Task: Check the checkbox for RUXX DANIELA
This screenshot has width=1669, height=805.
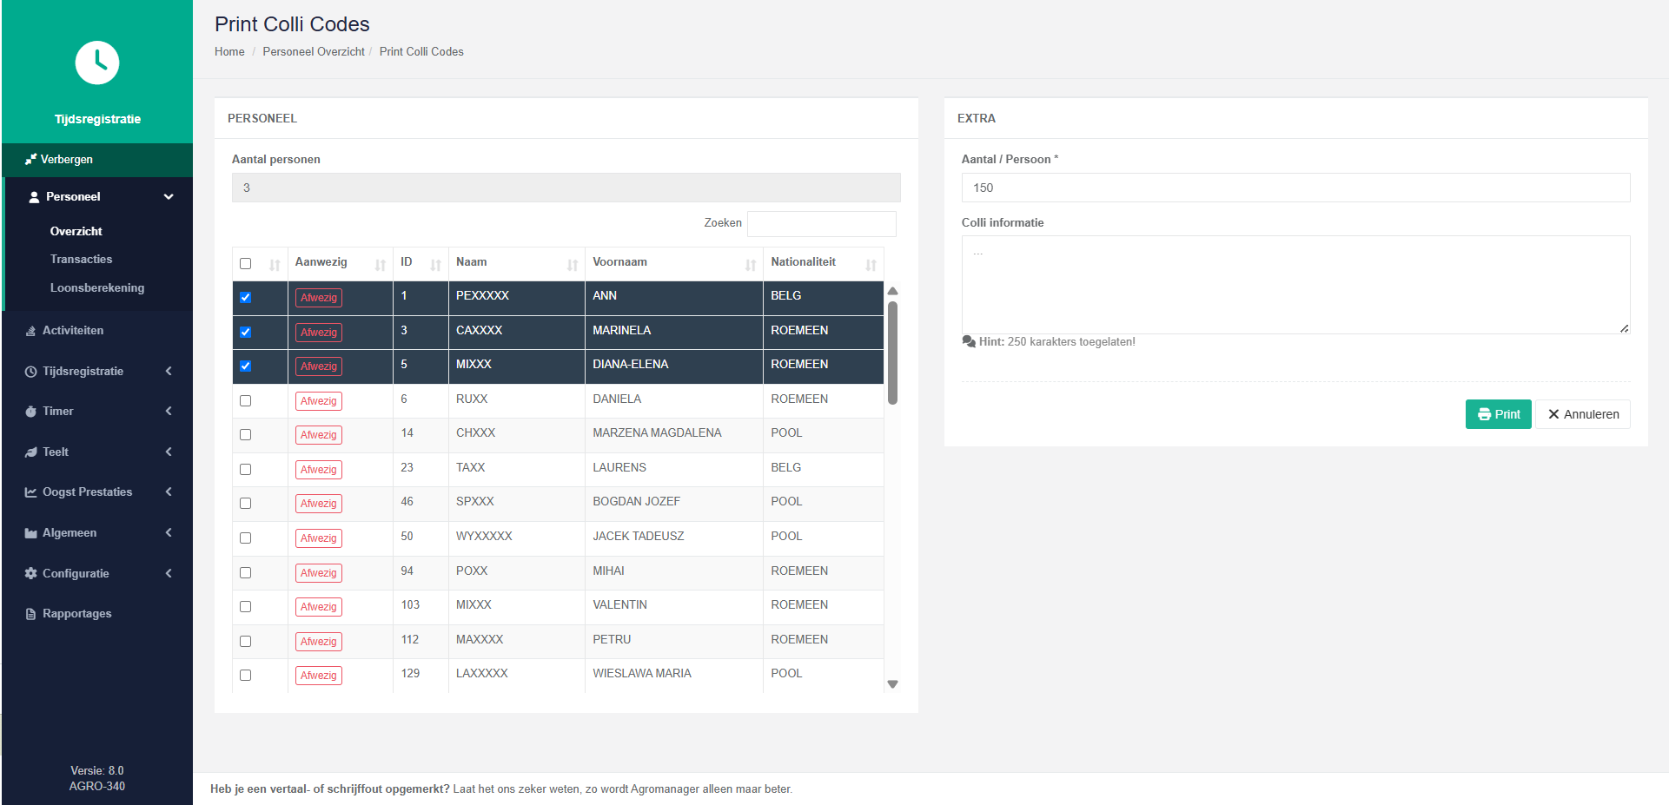Action: [246, 401]
